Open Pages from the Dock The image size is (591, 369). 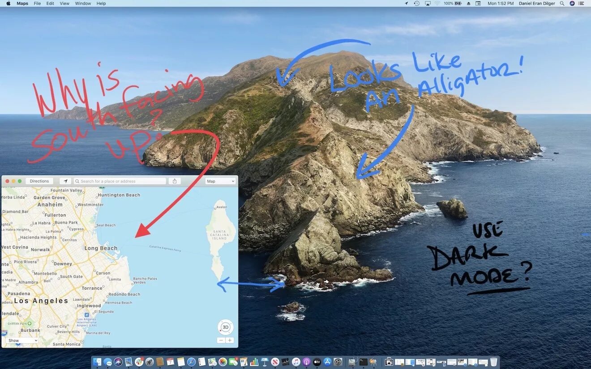tap(244, 361)
